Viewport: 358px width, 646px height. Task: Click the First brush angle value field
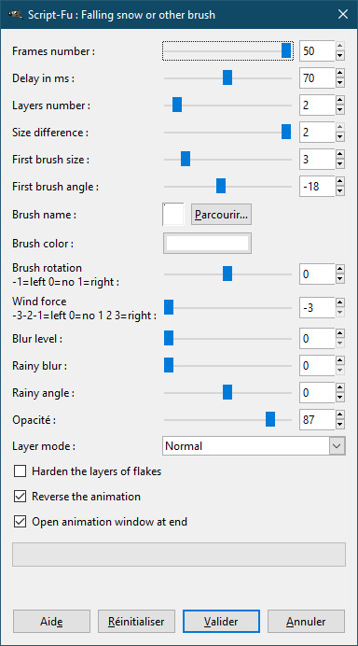pyautogui.click(x=317, y=186)
